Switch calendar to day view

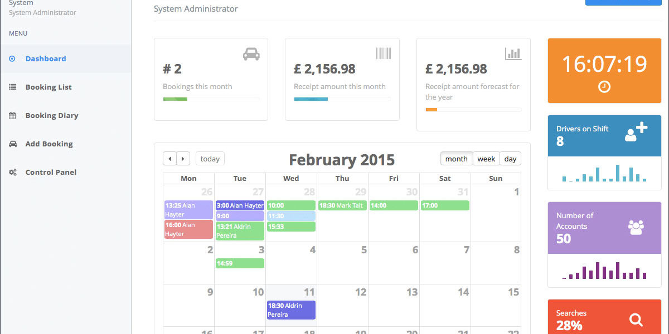coord(510,159)
